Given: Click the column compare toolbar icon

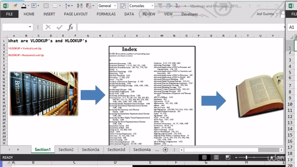Looking at the screenshot, I should (80, 6).
